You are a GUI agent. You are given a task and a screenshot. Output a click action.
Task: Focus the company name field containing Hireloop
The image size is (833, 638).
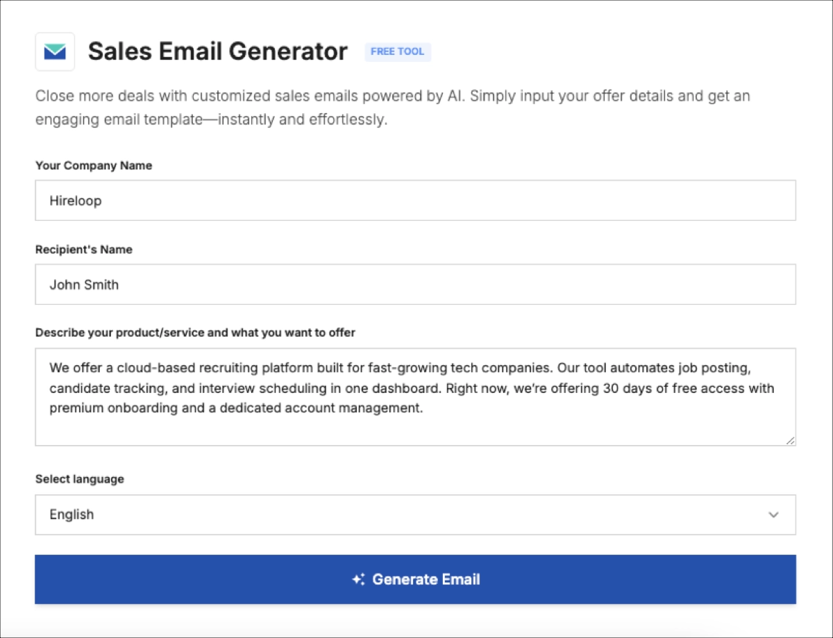pos(415,201)
